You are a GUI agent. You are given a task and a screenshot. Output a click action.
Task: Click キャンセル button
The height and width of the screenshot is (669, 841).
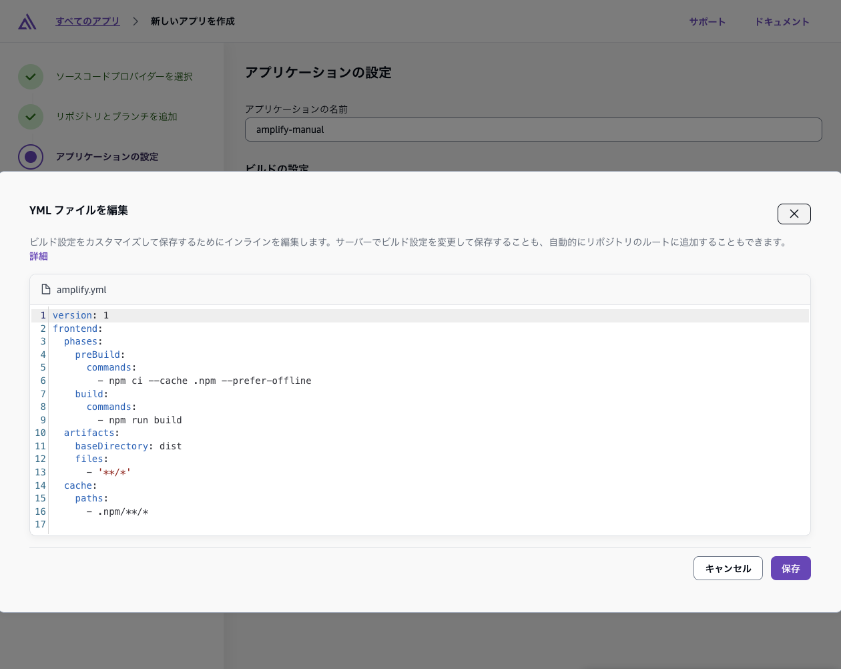pyautogui.click(x=728, y=568)
